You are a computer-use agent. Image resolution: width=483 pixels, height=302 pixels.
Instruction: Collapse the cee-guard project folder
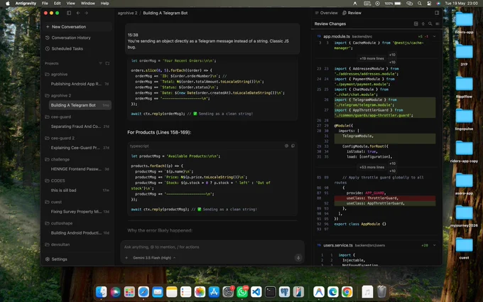coord(58,117)
